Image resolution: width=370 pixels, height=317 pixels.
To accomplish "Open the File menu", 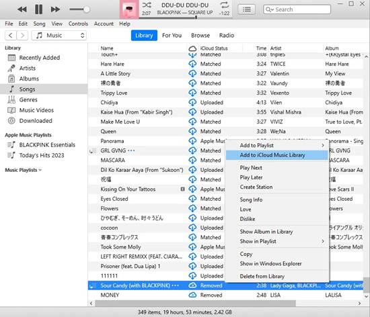I will [x=9, y=24].
